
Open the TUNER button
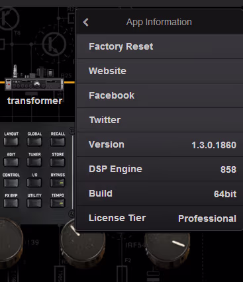pos(34,162)
